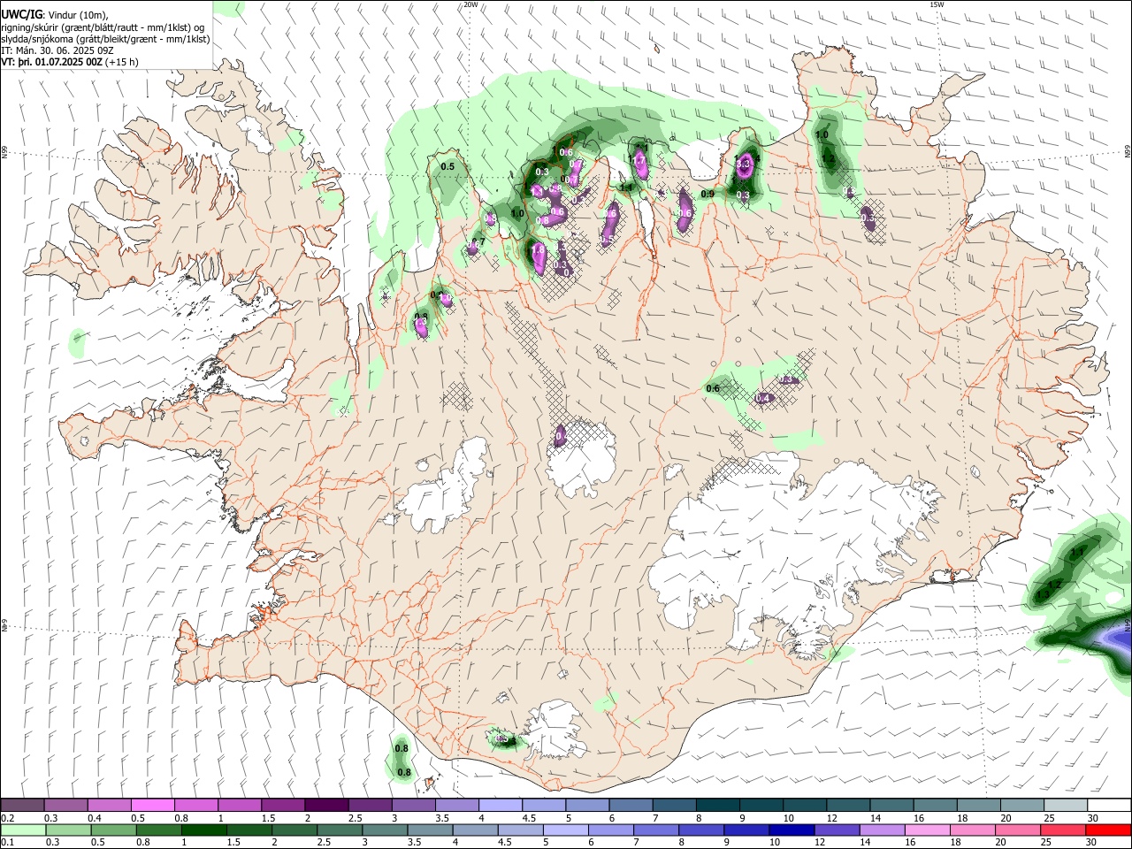Select the valid time 'VT: þri. 01.07.2025 00Z'
The width and height of the screenshot is (1132, 849).
pyautogui.click(x=51, y=62)
